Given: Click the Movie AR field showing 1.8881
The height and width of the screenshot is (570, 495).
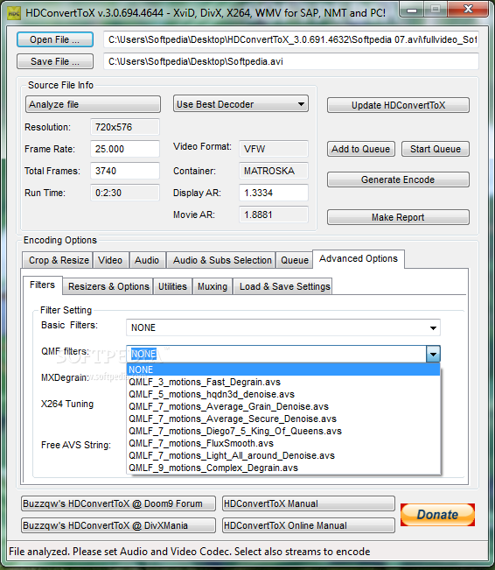Looking at the screenshot, I should click(274, 215).
